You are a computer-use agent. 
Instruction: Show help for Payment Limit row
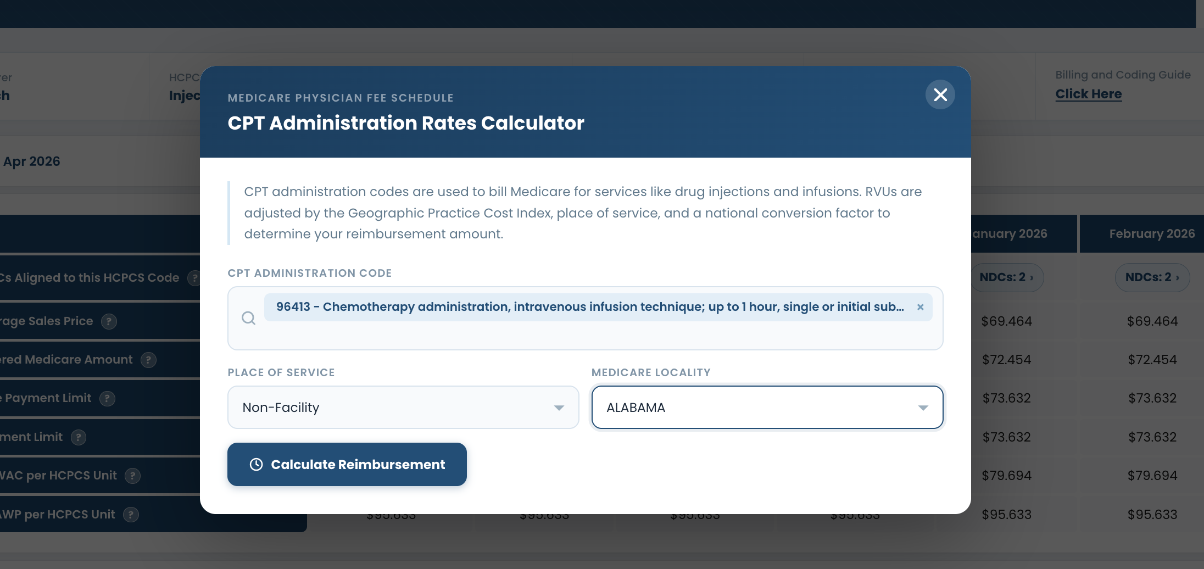coord(107,398)
